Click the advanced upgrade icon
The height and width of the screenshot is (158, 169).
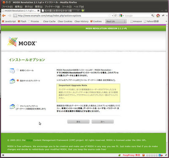(12, 106)
